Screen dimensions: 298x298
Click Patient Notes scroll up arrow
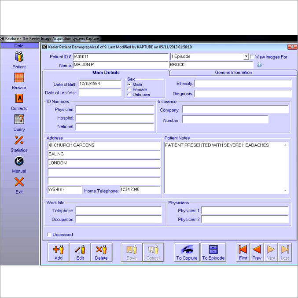point(285,145)
